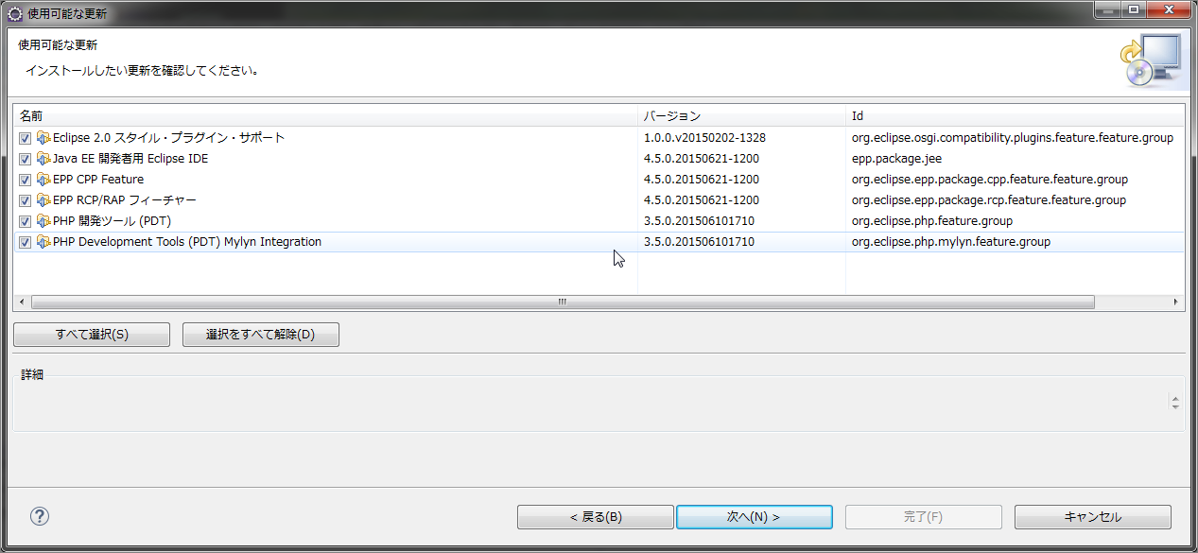Uncheck the Eclipse 2.0 スタイル・プラグイン checkbox
The image size is (1198, 553).
coord(24,137)
